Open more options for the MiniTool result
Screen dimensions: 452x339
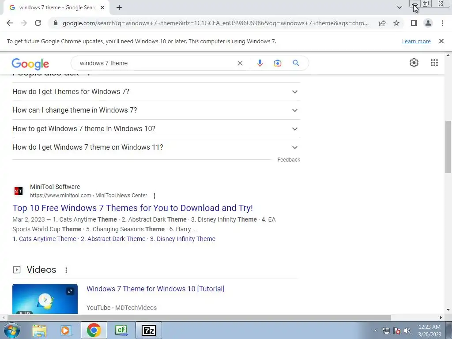point(154,196)
